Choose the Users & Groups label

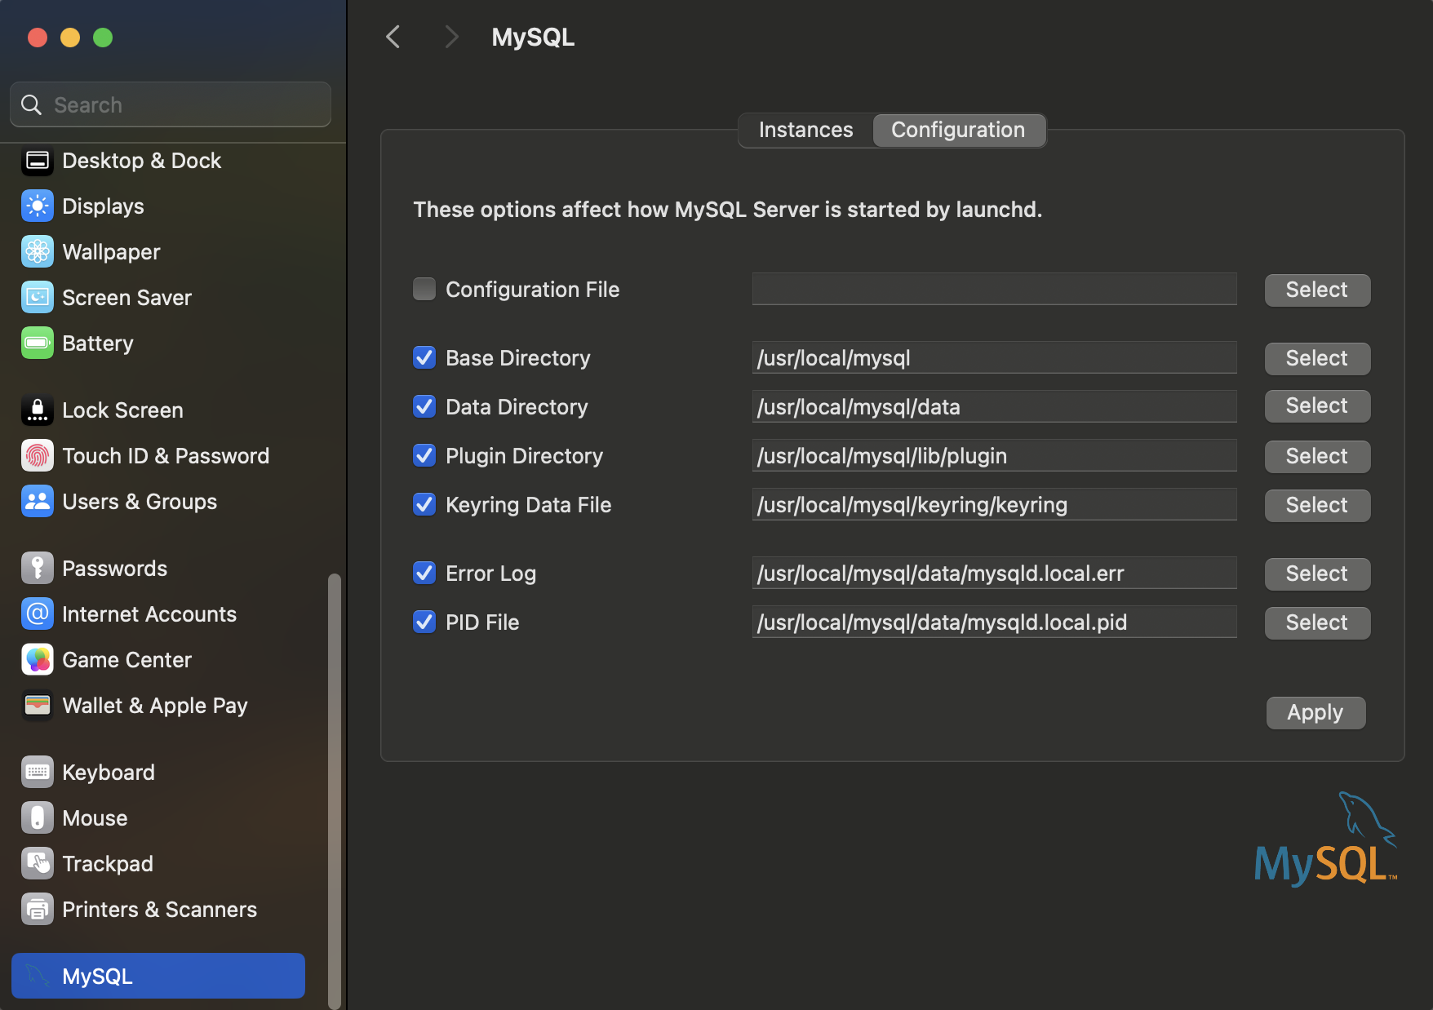[x=140, y=502]
